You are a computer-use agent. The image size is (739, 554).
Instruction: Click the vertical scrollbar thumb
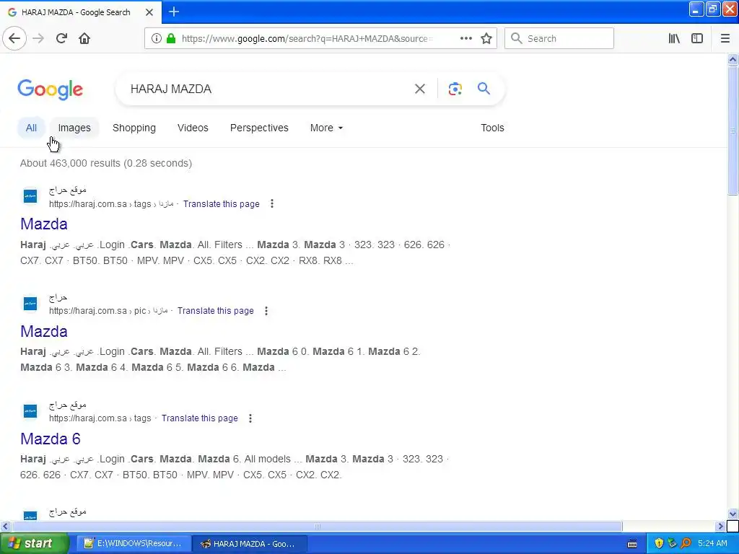(x=733, y=130)
